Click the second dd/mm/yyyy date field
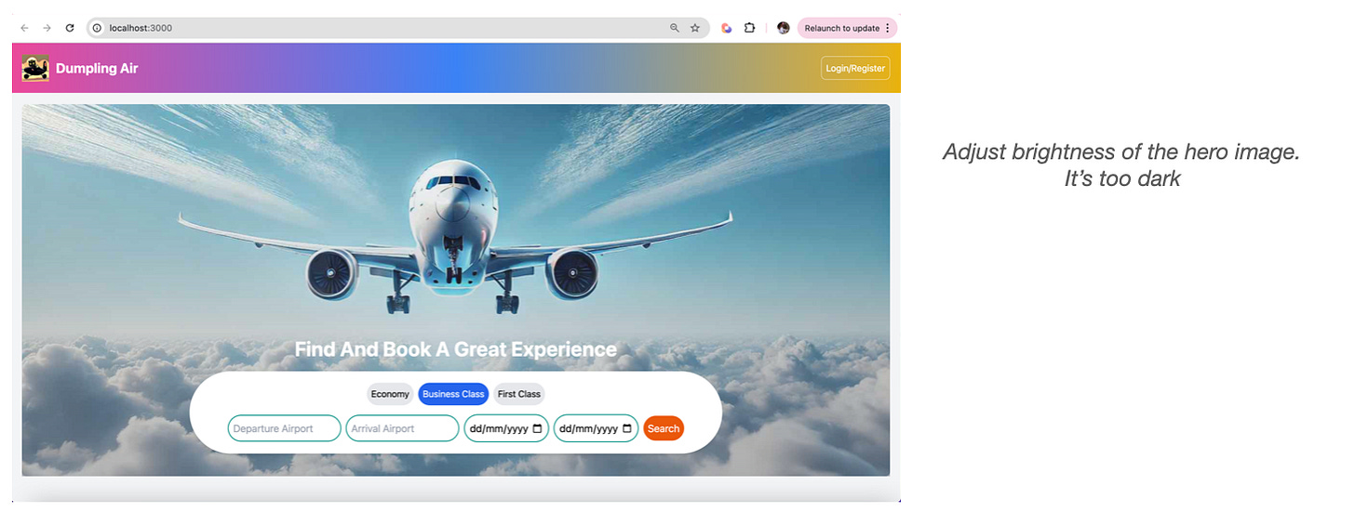Screen dimensions: 1355x525 point(596,428)
